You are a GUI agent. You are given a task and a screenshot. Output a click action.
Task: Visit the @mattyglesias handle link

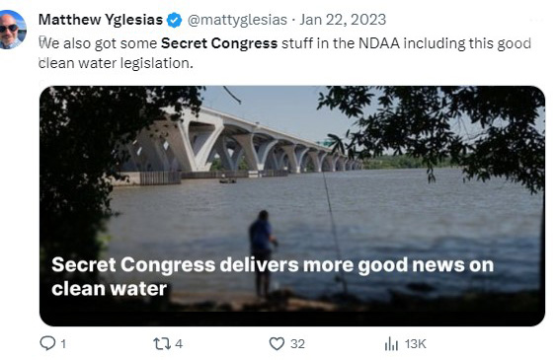237,20
